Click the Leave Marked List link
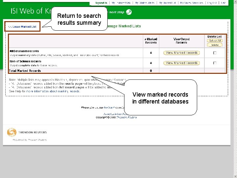Screen dimensions: 237x178 tap(22, 27)
